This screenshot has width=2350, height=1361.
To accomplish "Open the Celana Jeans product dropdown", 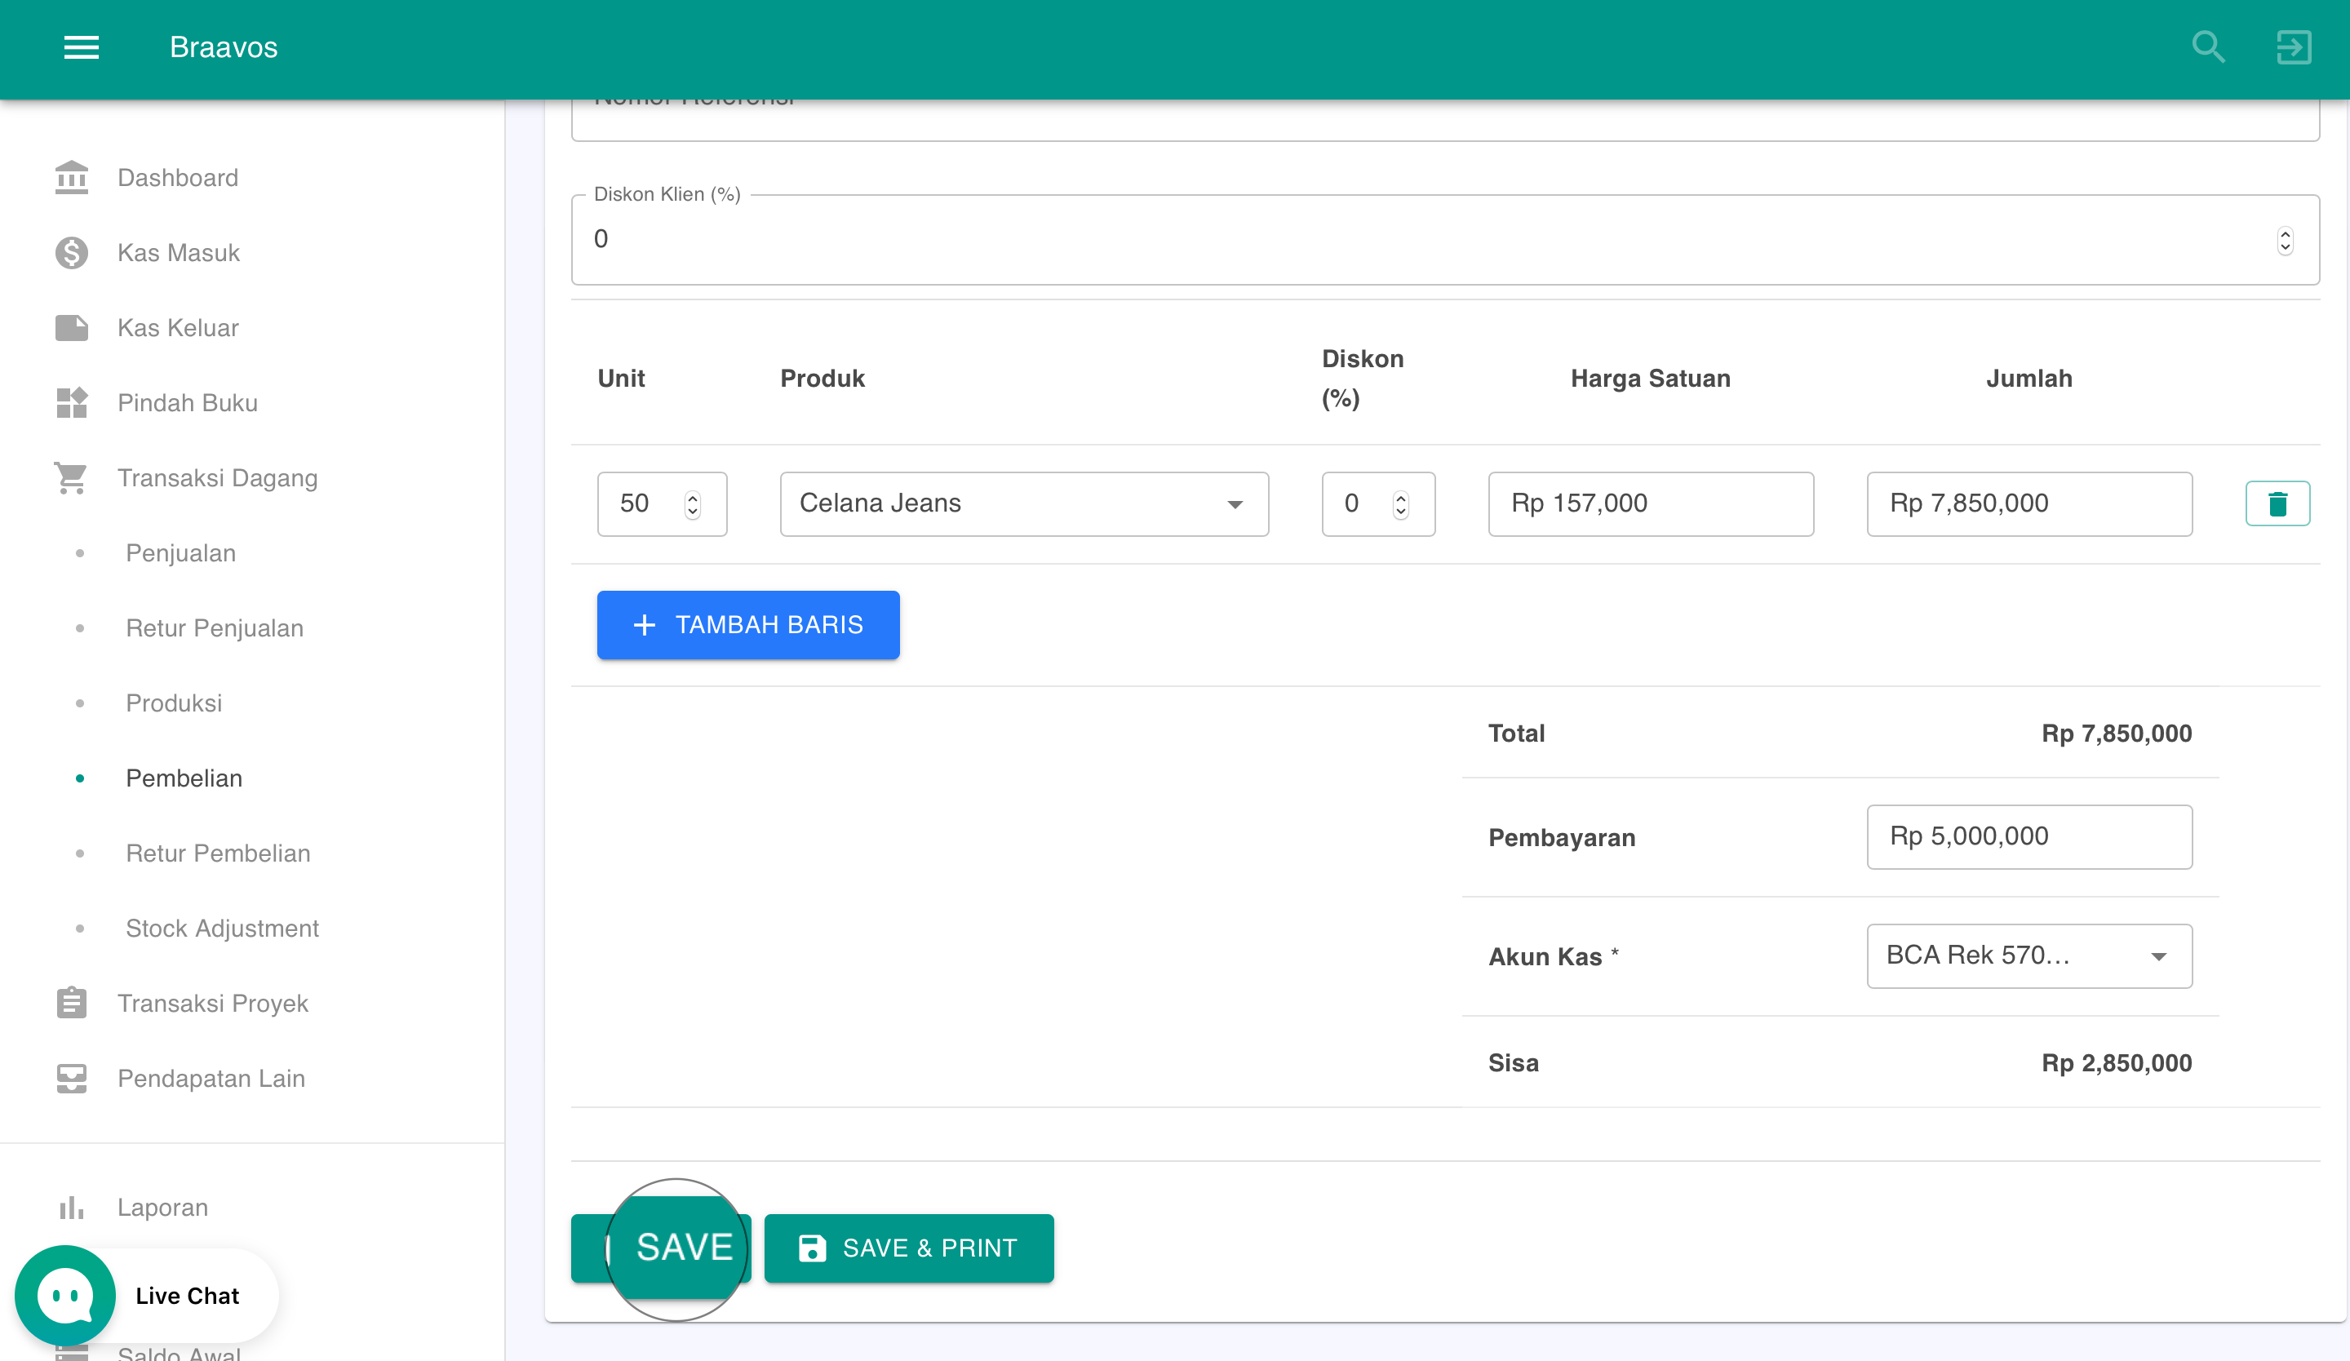I will [1023, 503].
